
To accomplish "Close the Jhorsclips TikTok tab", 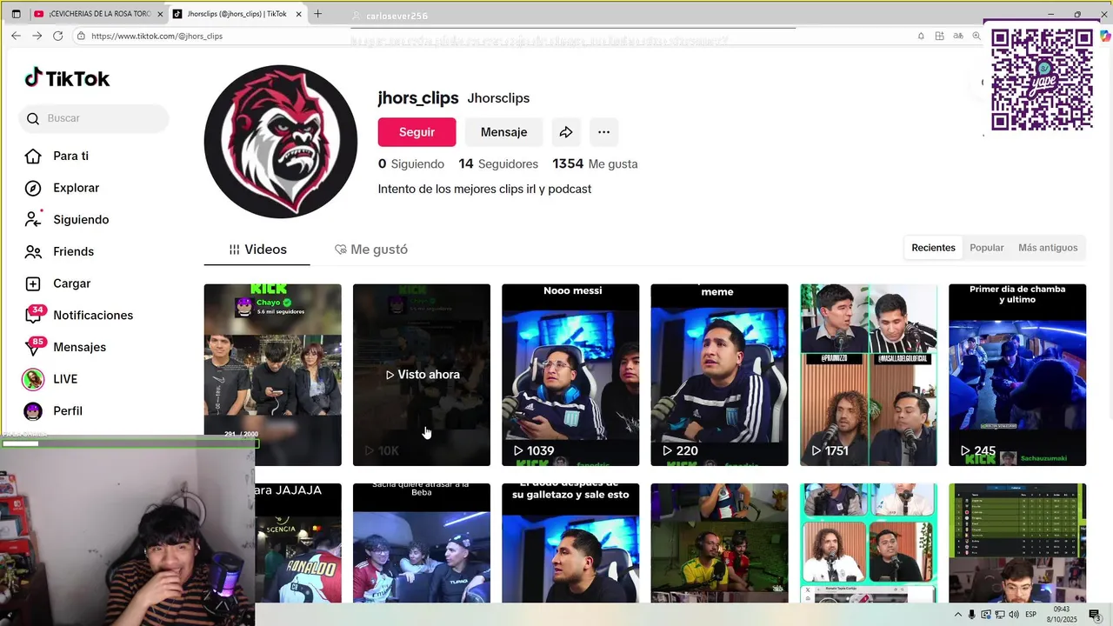I will [299, 14].
